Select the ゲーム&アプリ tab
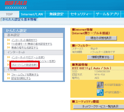The image size is (124, 112). (x=107, y=14)
